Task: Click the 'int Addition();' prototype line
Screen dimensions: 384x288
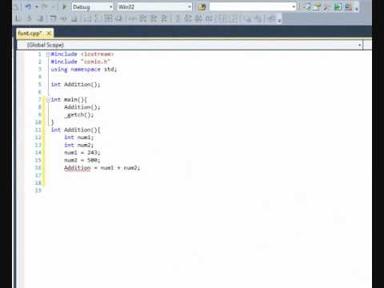Action: point(75,85)
